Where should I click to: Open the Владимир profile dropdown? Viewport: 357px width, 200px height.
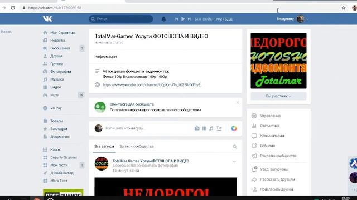coord(292,19)
